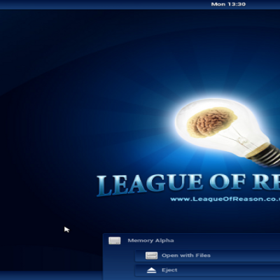Select the Memory Alpha device label
Screen dimensions: 280x280
point(150,241)
